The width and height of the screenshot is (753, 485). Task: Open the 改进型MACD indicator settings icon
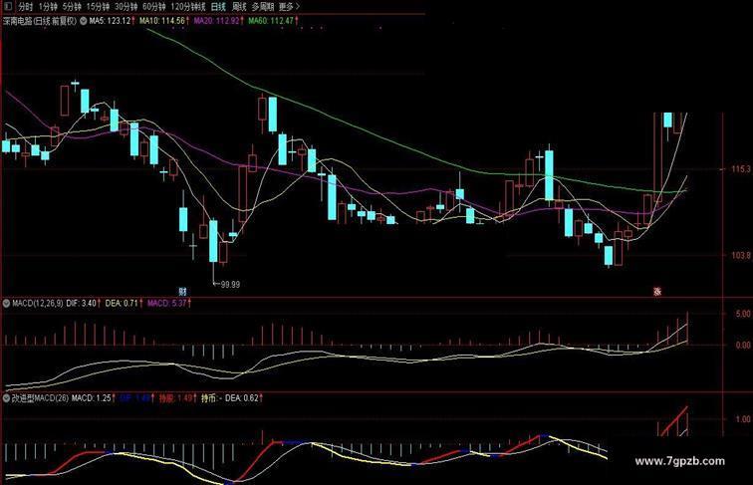(6, 398)
